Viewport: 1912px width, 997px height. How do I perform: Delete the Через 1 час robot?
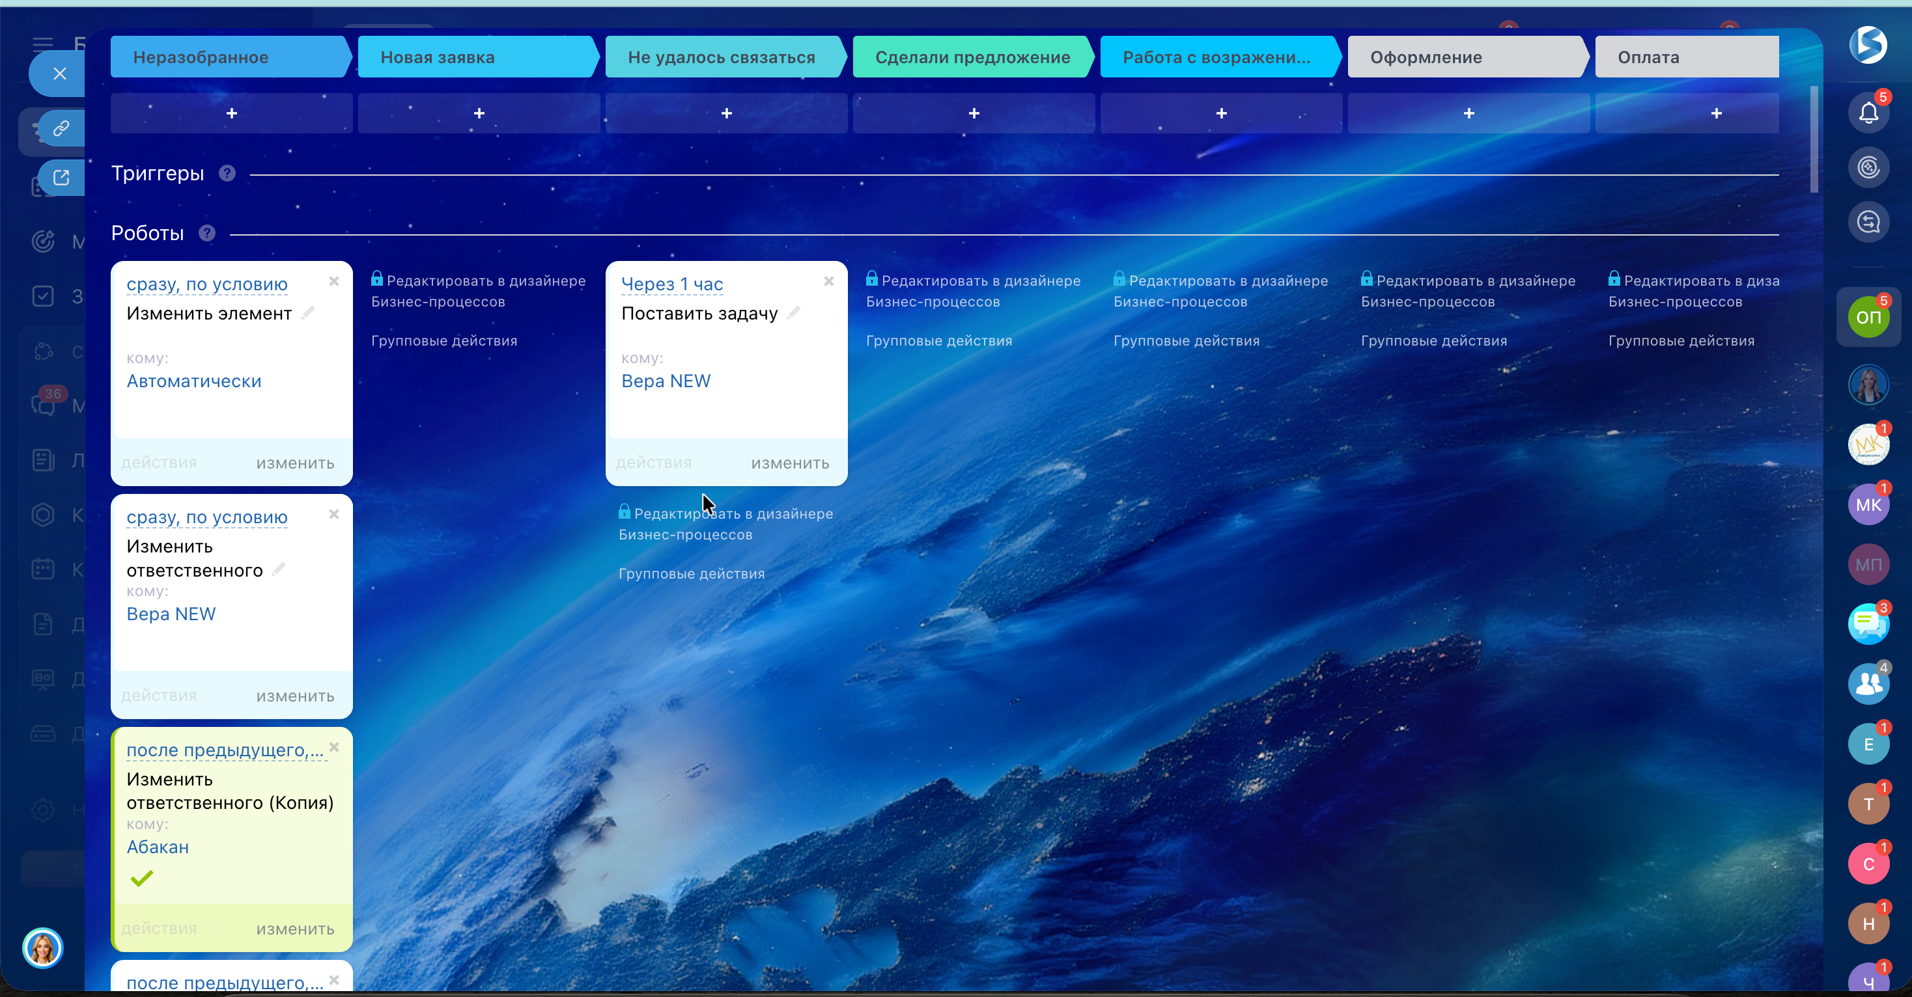[x=828, y=281]
